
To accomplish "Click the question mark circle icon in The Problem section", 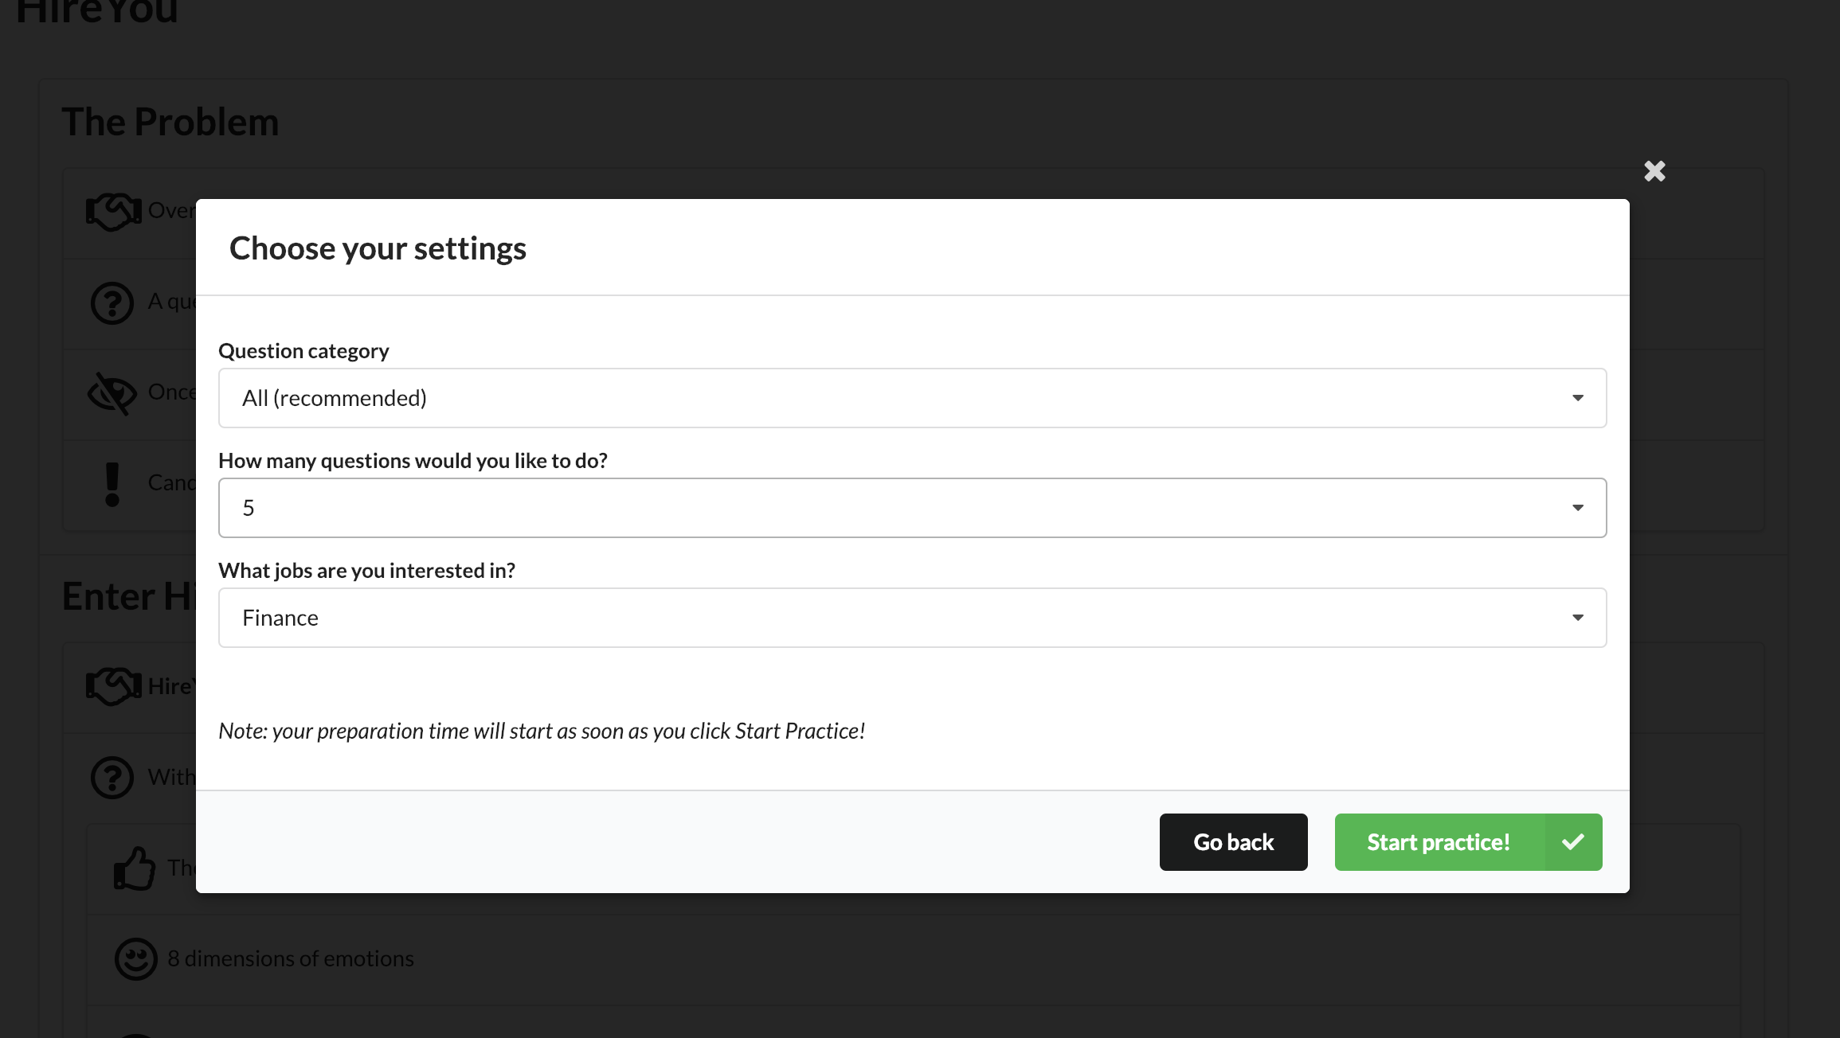I will 112,302.
